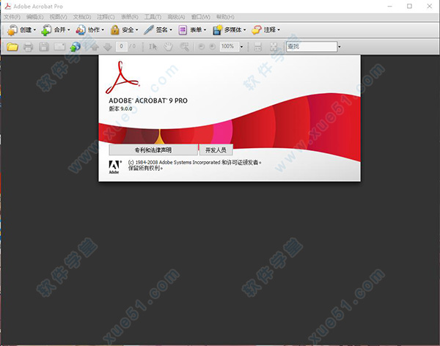Click the page number field

pos(121,46)
